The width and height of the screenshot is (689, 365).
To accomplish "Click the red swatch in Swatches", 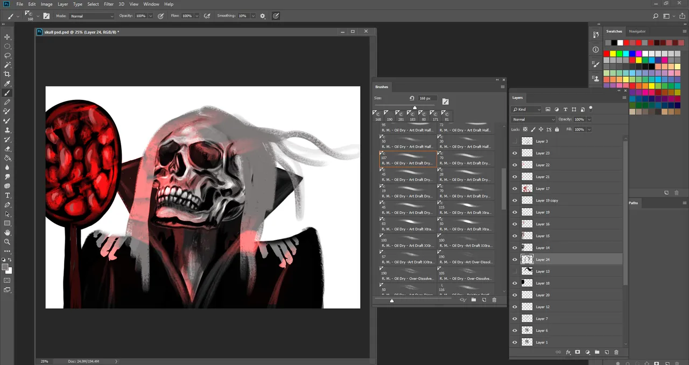I will (x=607, y=54).
